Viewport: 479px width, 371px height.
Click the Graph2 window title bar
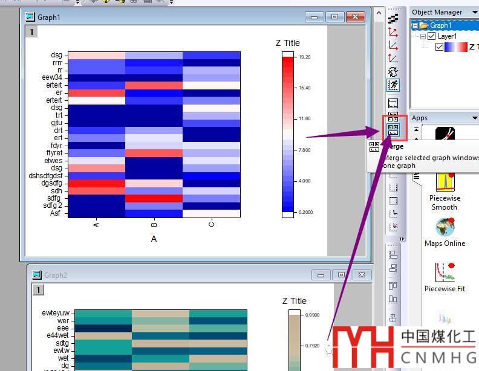click(x=169, y=275)
